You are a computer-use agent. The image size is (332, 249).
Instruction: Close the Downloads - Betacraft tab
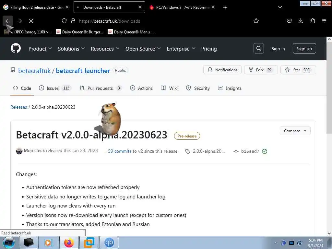pos(140,7)
